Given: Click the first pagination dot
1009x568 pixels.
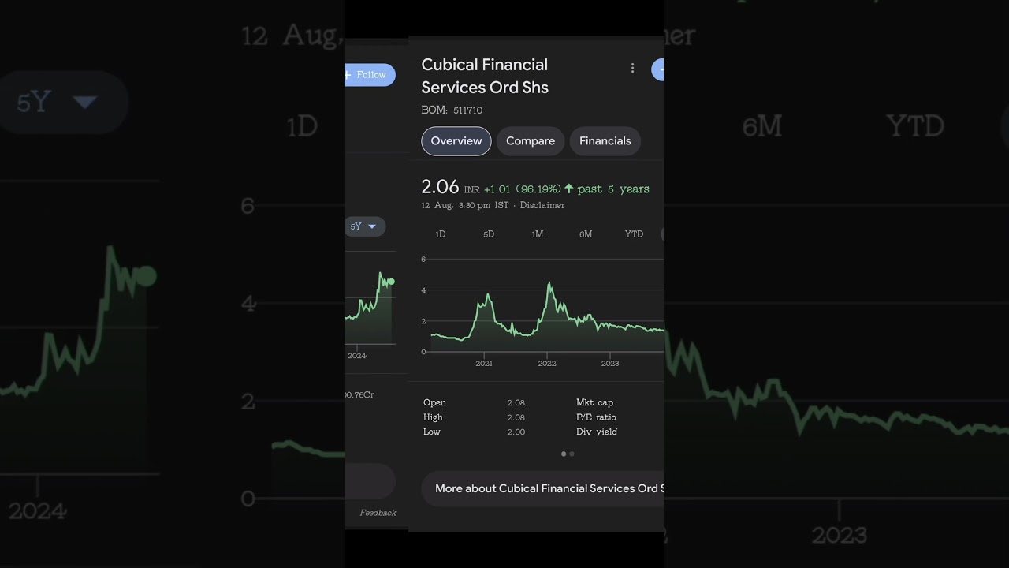Looking at the screenshot, I should tap(564, 454).
